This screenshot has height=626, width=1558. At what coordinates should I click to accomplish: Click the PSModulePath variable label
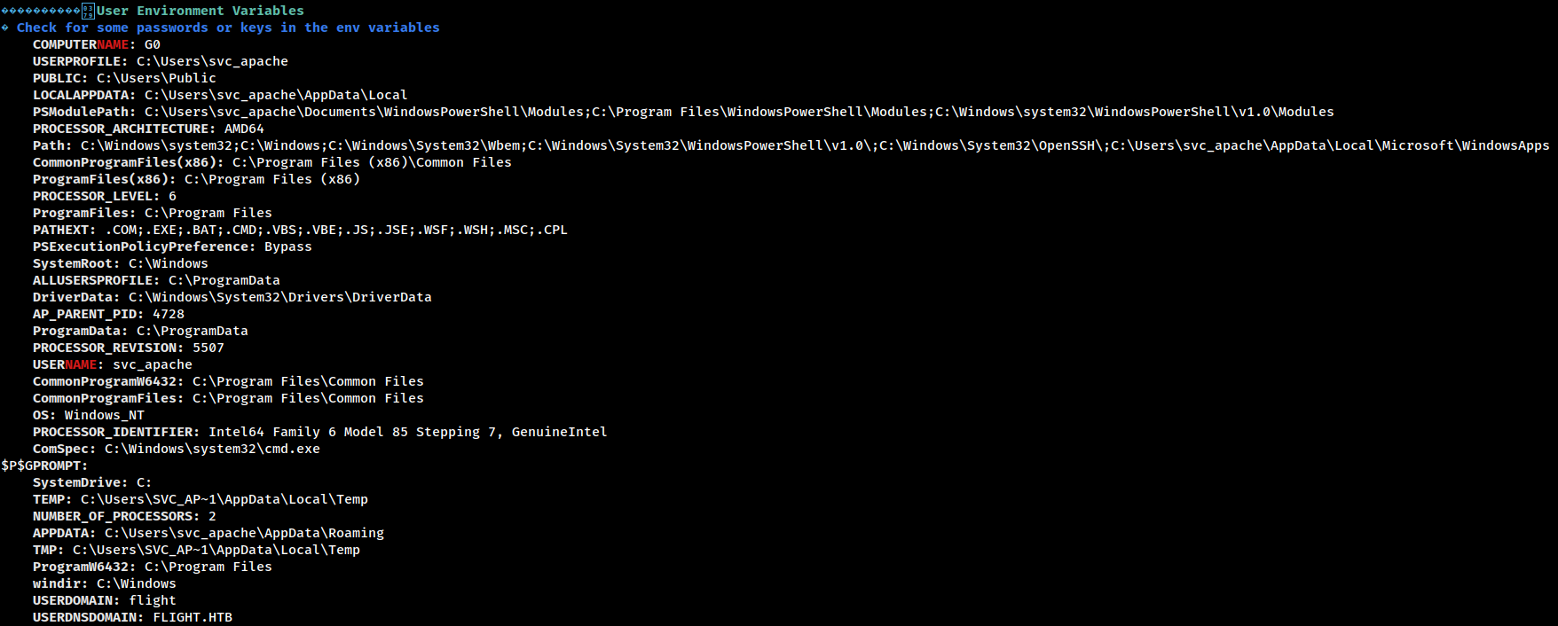[84, 112]
